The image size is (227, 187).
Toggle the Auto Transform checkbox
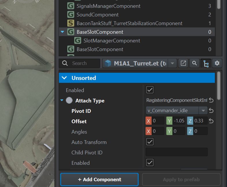[x=150, y=142]
